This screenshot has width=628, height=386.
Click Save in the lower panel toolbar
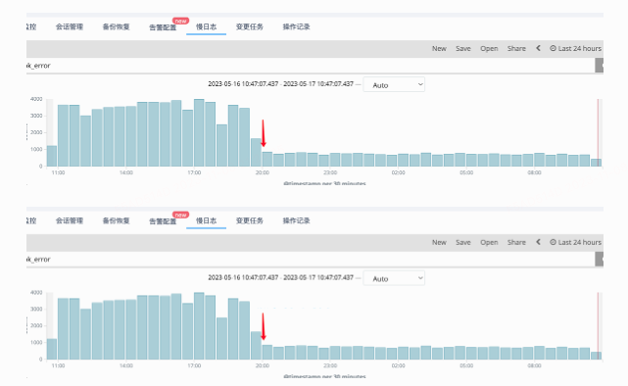tap(463, 242)
